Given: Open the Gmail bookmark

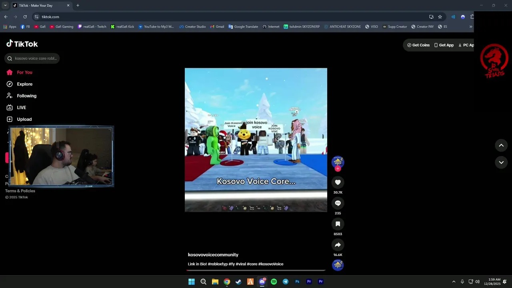Looking at the screenshot, I should tap(217, 27).
